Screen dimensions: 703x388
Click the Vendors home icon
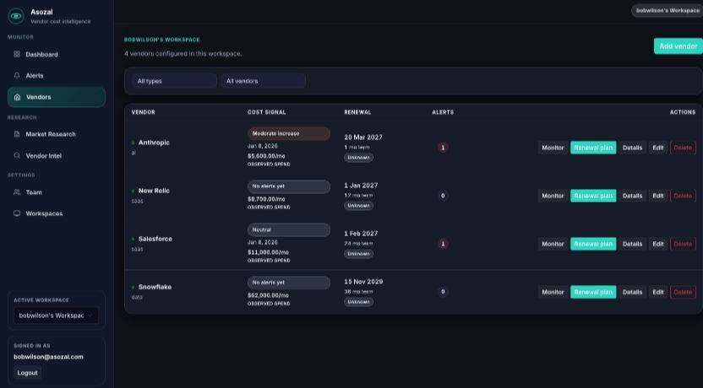(17, 97)
